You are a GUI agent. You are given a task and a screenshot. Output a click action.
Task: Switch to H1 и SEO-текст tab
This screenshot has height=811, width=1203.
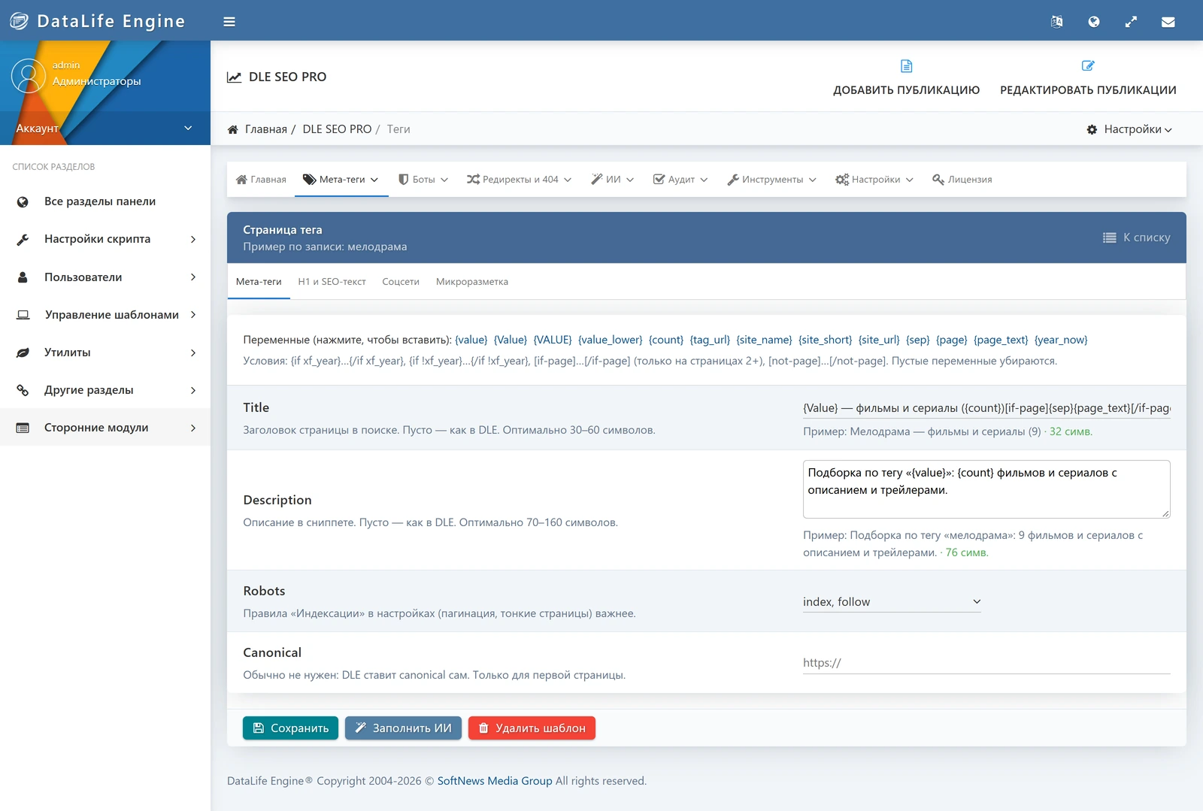332,282
